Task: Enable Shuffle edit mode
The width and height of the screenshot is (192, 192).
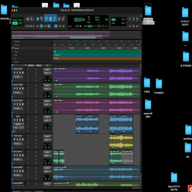Action: tap(15, 20)
